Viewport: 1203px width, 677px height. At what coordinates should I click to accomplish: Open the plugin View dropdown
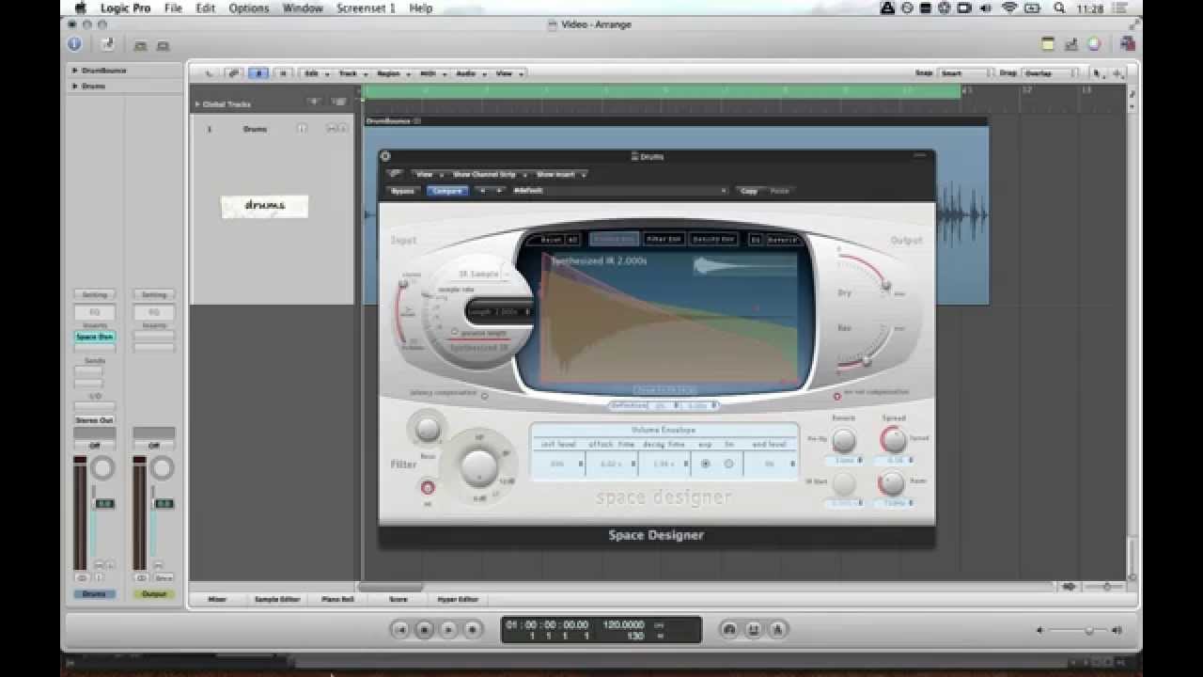click(x=428, y=174)
